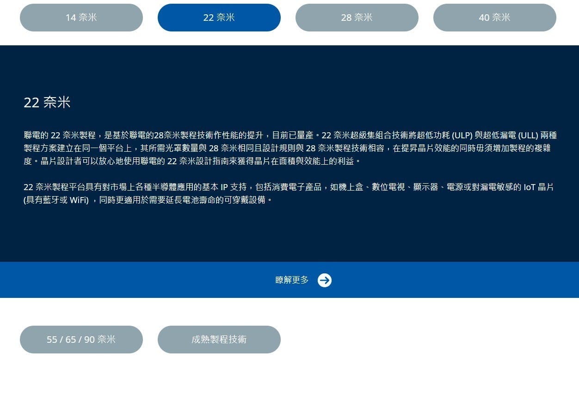Viewport: 579px width, 408px height.
Task: Click the circled arrow icon beside 瞭解更多
Action: [325, 280]
